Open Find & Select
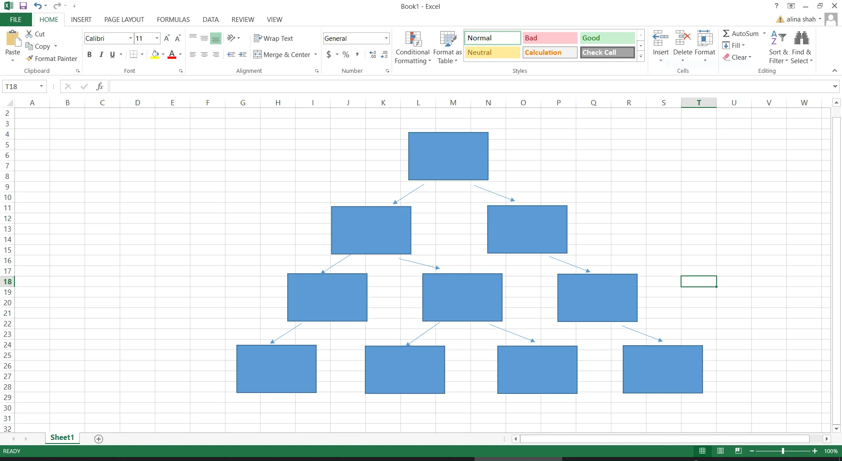This screenshot has height=461, width=842. [x=802, y=46]
